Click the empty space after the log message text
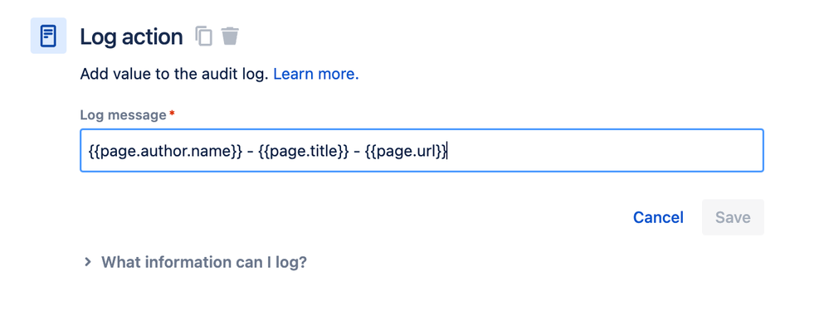 click(x=602, y=151)
